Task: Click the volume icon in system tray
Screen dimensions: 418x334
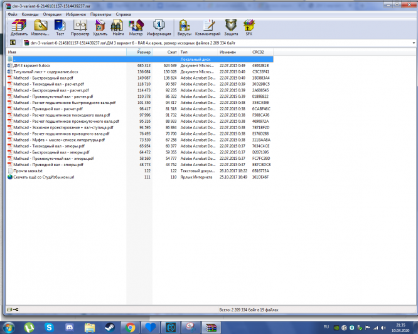Action: point(383,328)
